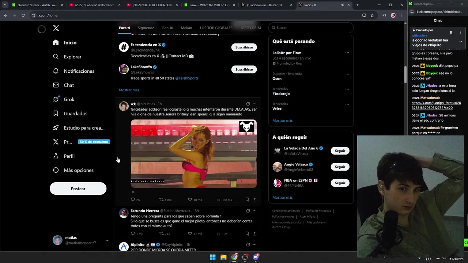This screenshot has height=263, width=468.
Task: Open the x.com link in Kick chat
Action: tap(436, 105)
